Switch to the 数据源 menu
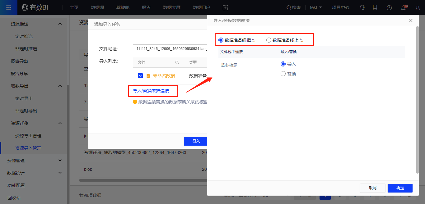Image resolution: width=425 pixels, height=204 pixels. point(97,7)
